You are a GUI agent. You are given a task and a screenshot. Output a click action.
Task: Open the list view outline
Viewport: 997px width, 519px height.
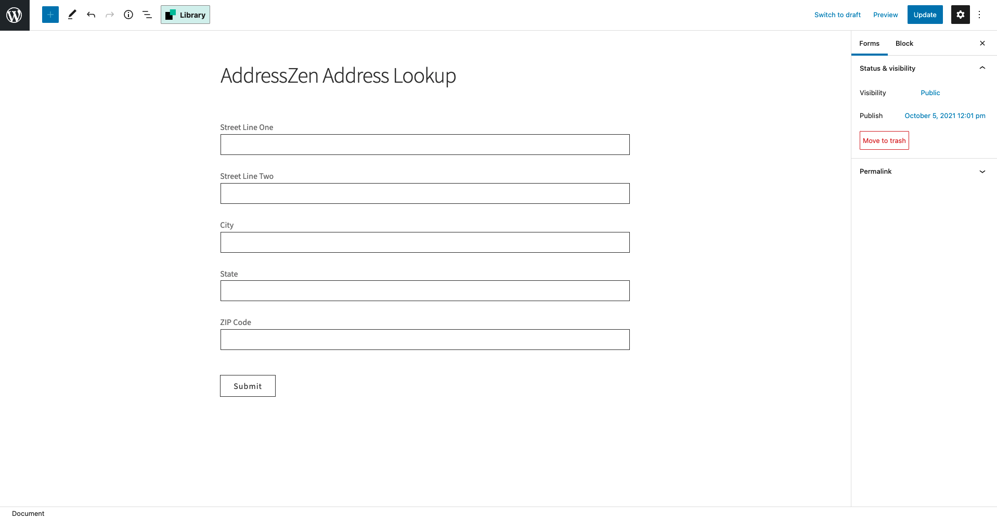(147, 15)
